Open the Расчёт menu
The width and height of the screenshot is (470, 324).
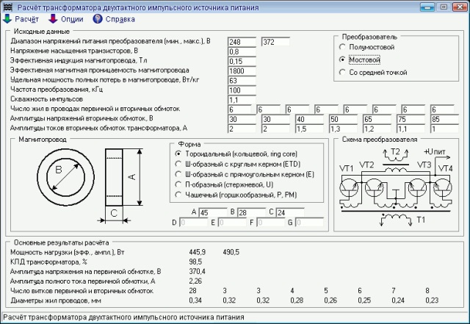coord(26,19)
